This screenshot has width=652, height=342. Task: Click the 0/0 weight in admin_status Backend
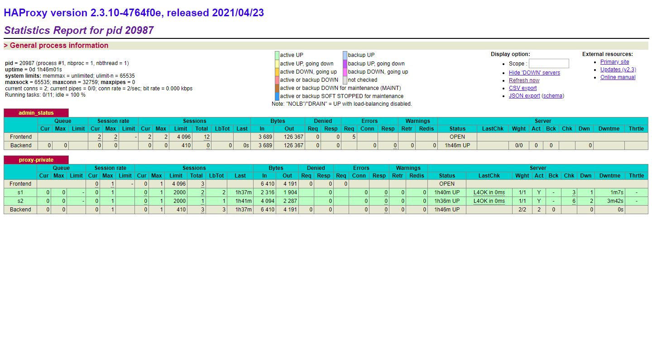click(519, 145)
